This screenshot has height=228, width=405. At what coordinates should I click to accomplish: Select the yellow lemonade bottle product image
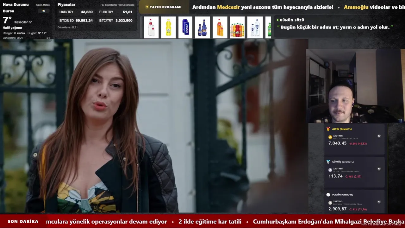click(168, 28)
